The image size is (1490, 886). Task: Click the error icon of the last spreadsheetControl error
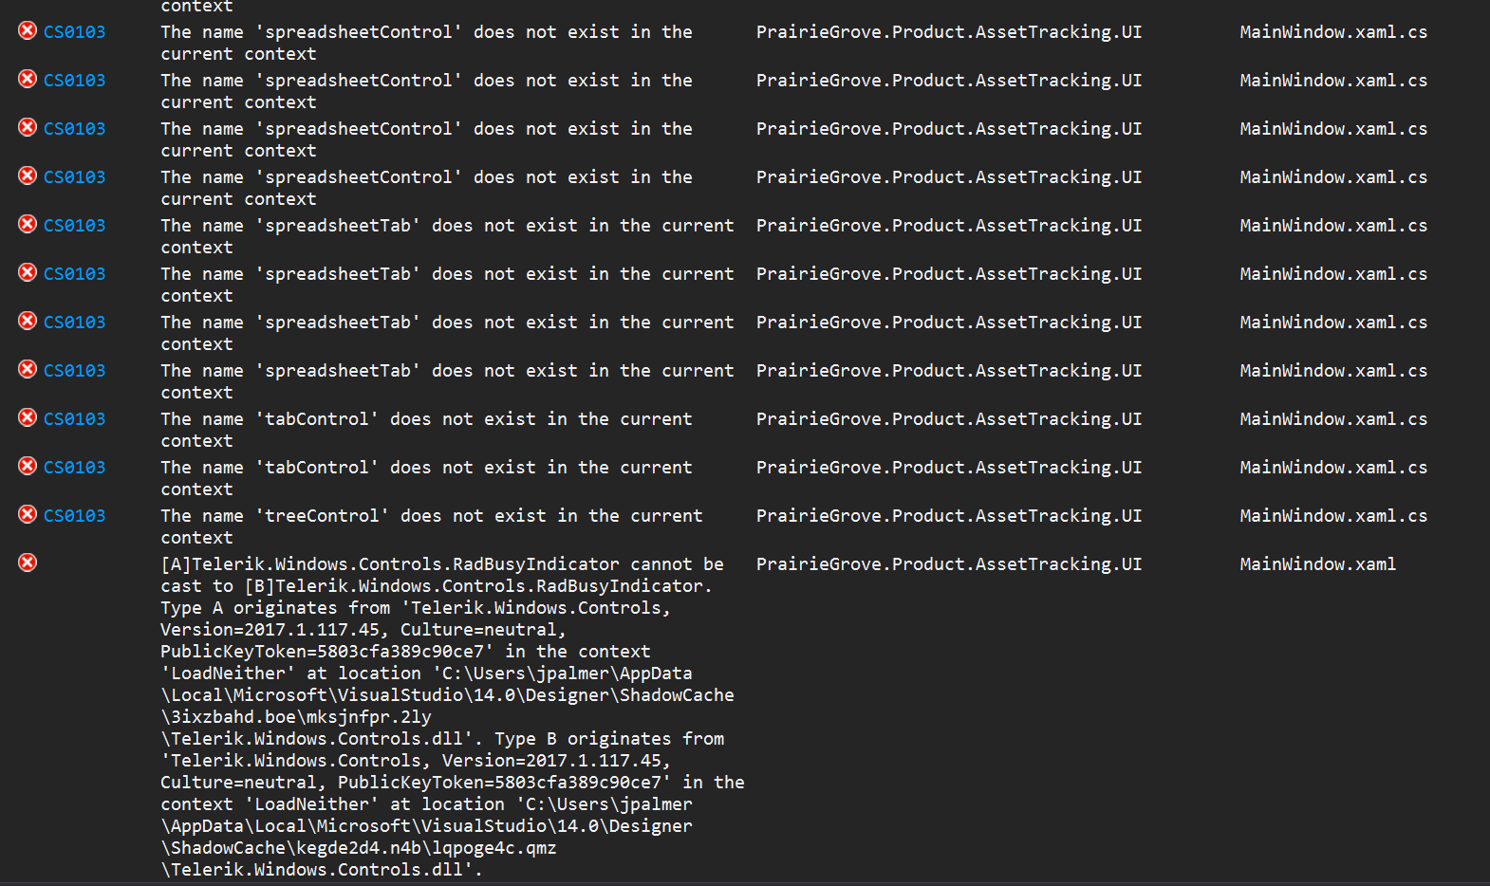coord(28,175)
